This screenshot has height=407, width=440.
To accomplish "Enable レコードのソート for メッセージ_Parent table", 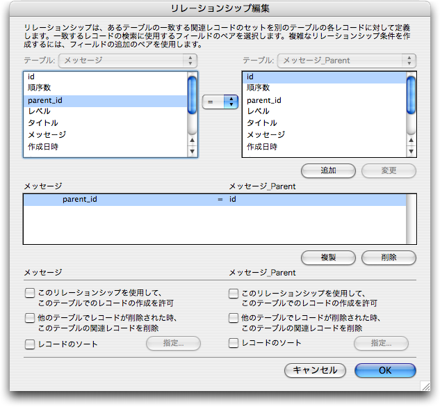I will click(x=234, y=344).
